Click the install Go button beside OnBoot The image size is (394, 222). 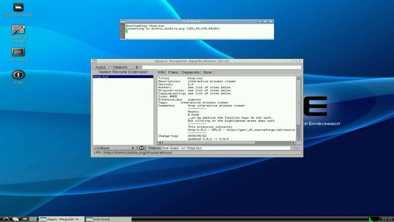[x=142, y=148]
